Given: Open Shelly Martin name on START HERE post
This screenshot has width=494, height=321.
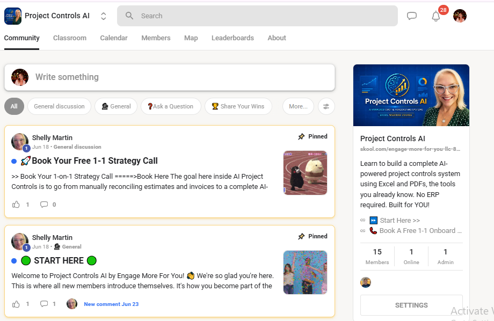Looking at the screenshot, I should tap(52, 237).
